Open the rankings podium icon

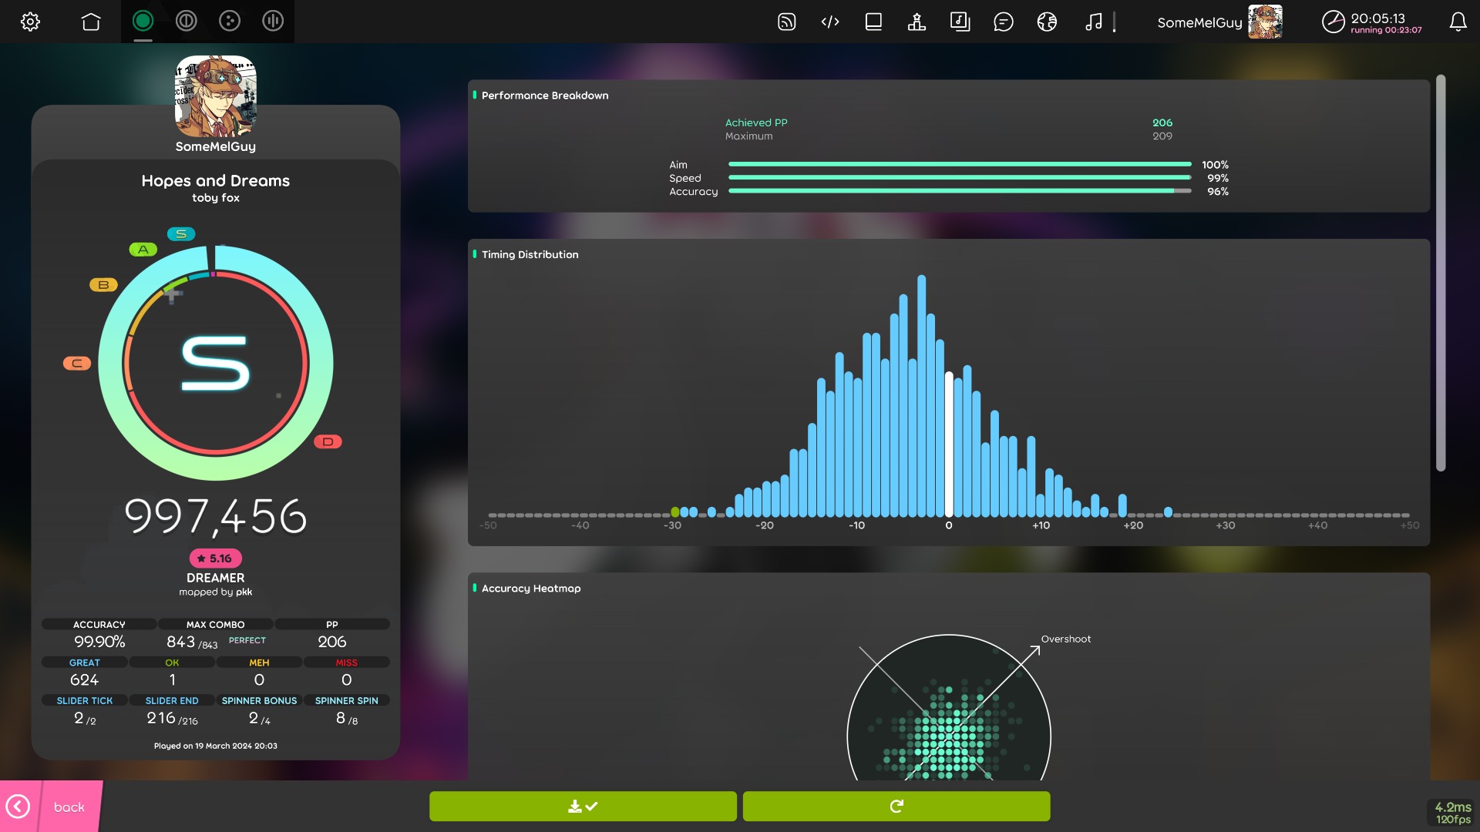(917, 22)
